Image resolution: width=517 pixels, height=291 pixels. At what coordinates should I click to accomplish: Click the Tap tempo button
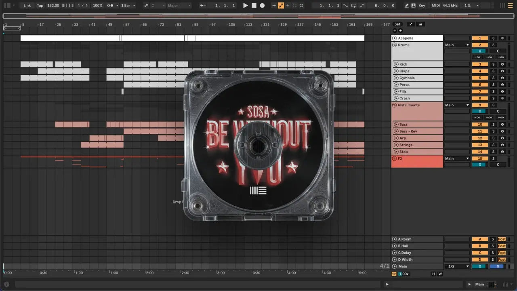[40, 6]
